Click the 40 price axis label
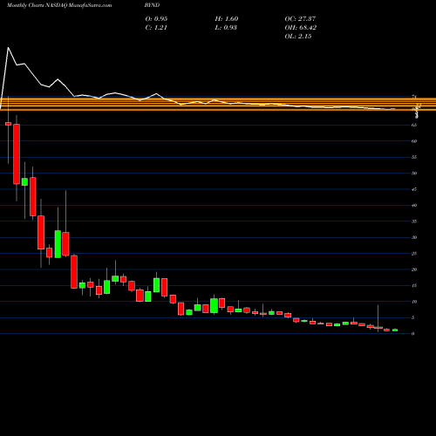 pyautogui.click(x=414, y=205)
